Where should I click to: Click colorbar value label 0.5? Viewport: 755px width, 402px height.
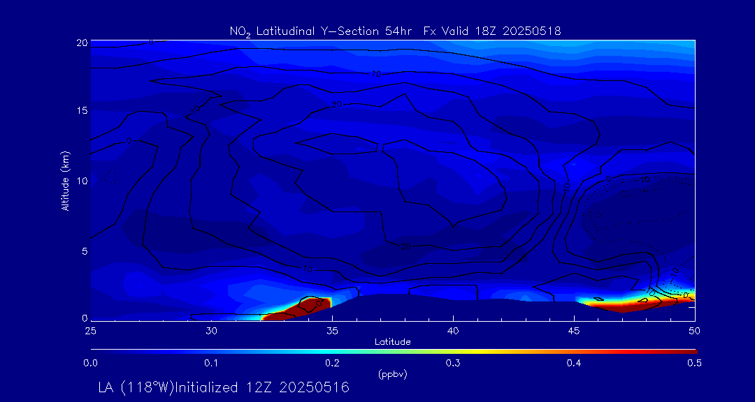[694, 364]
